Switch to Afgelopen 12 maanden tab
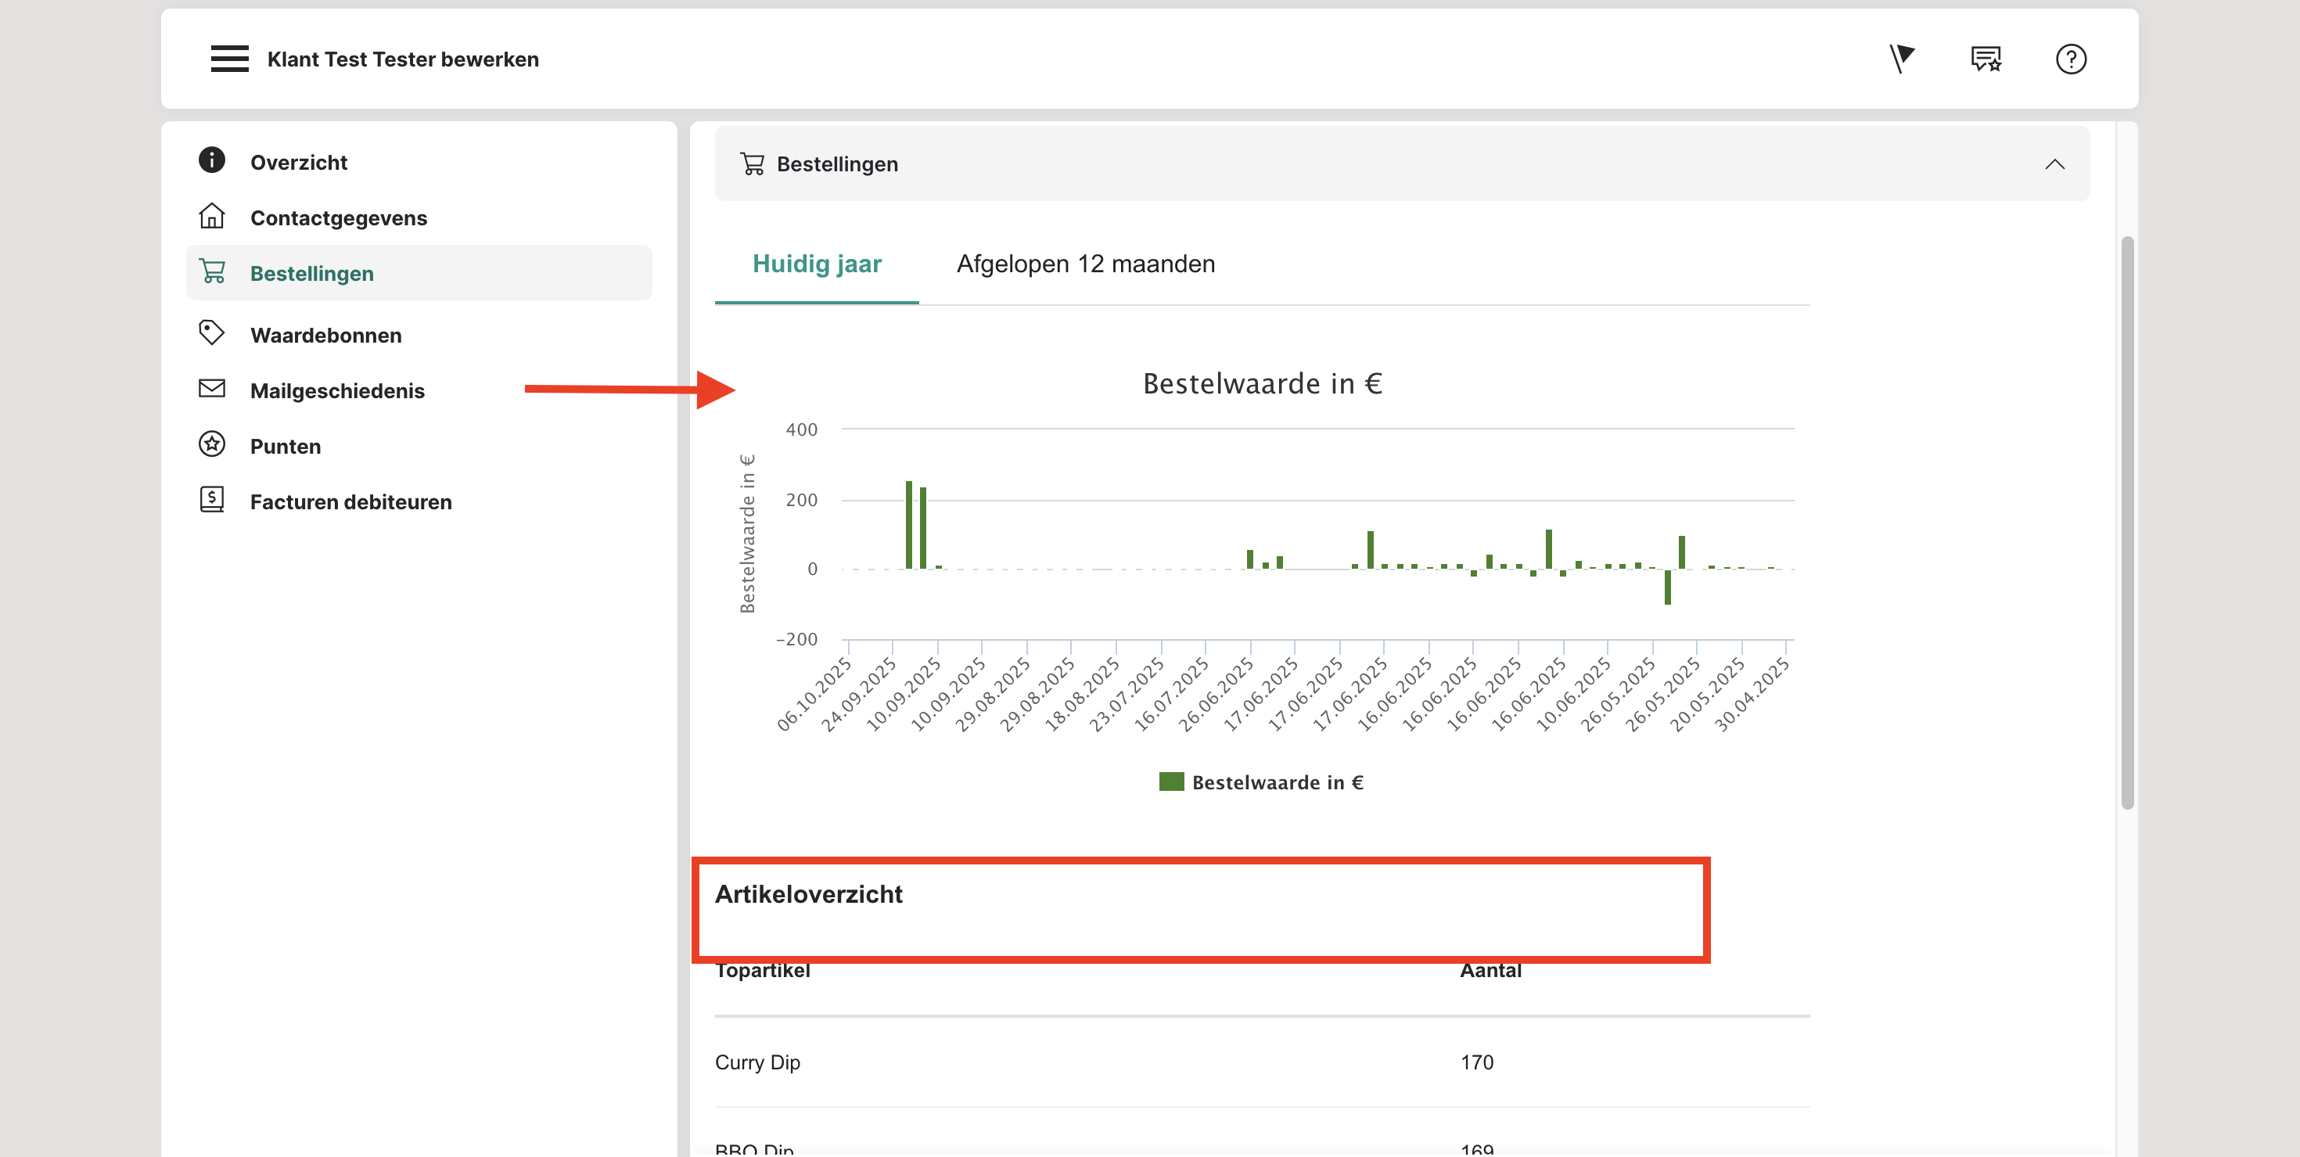The height and width of the screenshot is (1157, 2300). pyautogui.click(x=1085, y=264)
